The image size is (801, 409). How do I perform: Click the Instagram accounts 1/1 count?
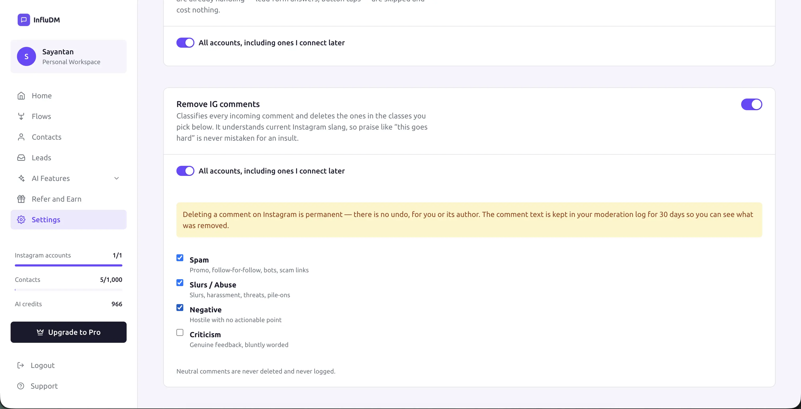[x=117, y=255]
